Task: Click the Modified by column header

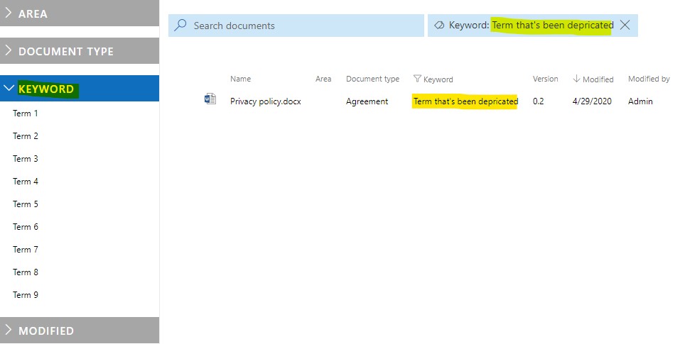Action: coord(649,79)
